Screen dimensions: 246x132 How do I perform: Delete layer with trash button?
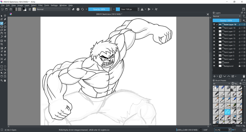click(244, 76)
